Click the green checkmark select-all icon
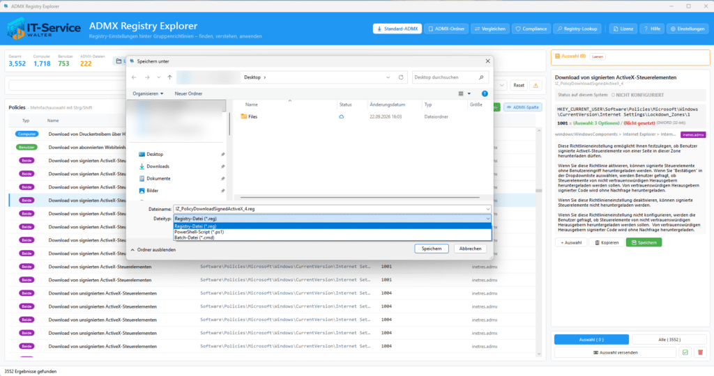The height and width of the screenshot is (376, 714). pos(685,352)
